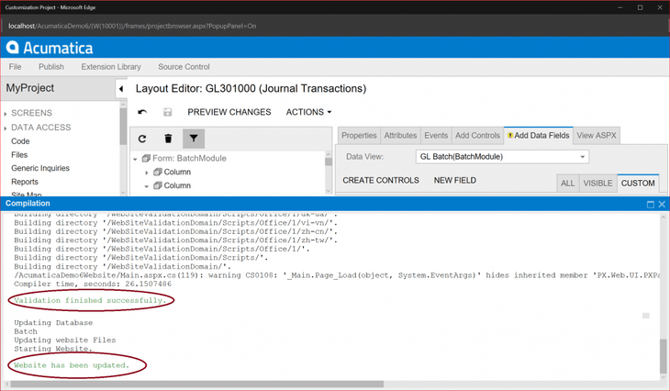The height and width of the screenshot is (391, 670).
Task: Open Generic Inquiries item
Action: [x=40, y=168]
